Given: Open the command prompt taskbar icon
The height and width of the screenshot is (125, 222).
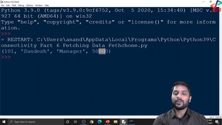Looking at the screenshot, I should [x=131, y=122].
